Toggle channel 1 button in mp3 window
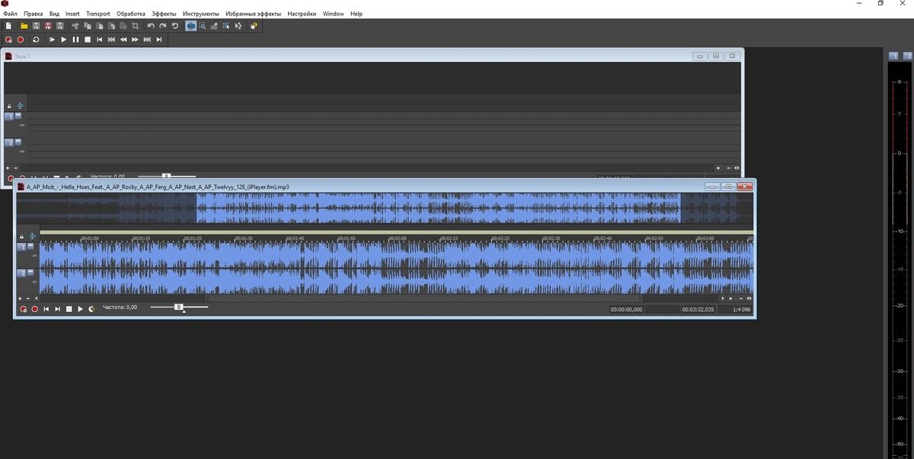This screenshot has width=914, height=459. pos(21,247)
